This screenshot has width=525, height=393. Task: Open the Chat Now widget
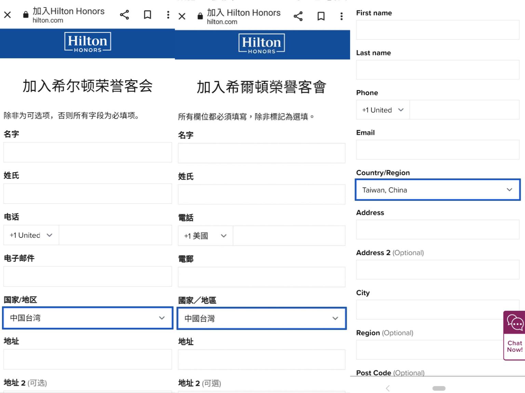coord(514,335)
